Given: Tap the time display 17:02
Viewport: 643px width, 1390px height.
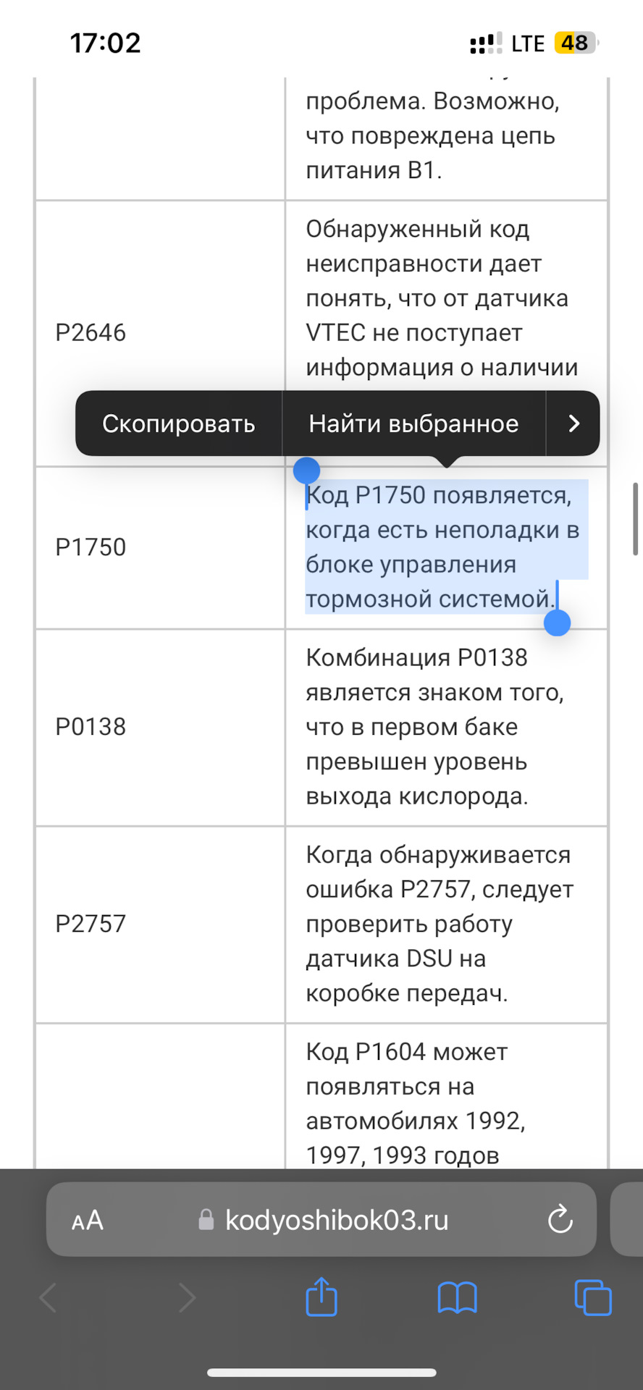Looking at the screenshot, I should click(x=105, y=43).
